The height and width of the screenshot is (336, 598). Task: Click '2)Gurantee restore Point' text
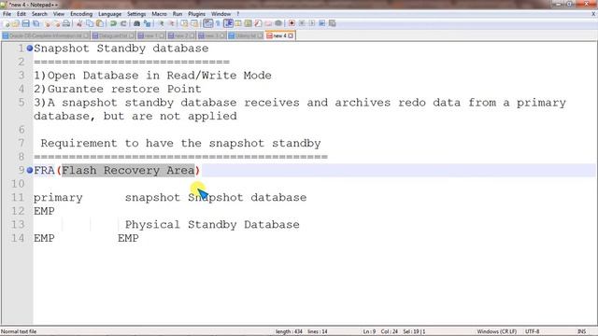[118, 90]
